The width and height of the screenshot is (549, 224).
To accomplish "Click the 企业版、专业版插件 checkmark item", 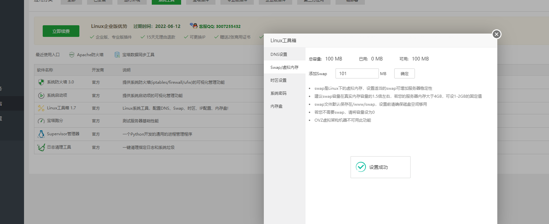I will click(111, 37).
